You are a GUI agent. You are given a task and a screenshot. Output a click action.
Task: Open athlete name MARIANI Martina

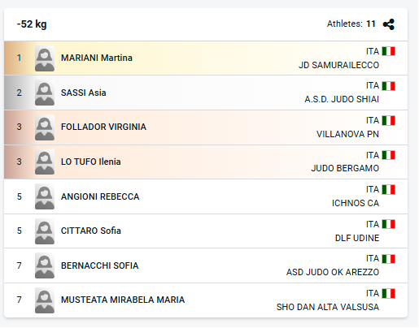click(97, 58)
